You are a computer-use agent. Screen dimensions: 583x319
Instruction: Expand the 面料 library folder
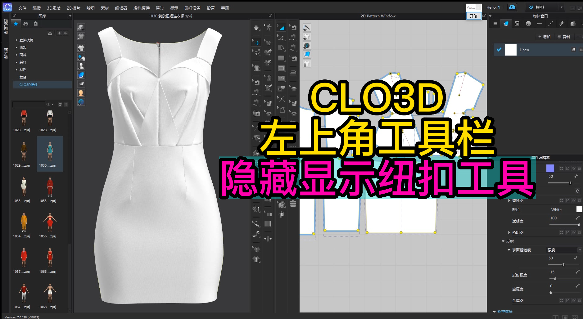pyautogui.click(x=16, y=55)
